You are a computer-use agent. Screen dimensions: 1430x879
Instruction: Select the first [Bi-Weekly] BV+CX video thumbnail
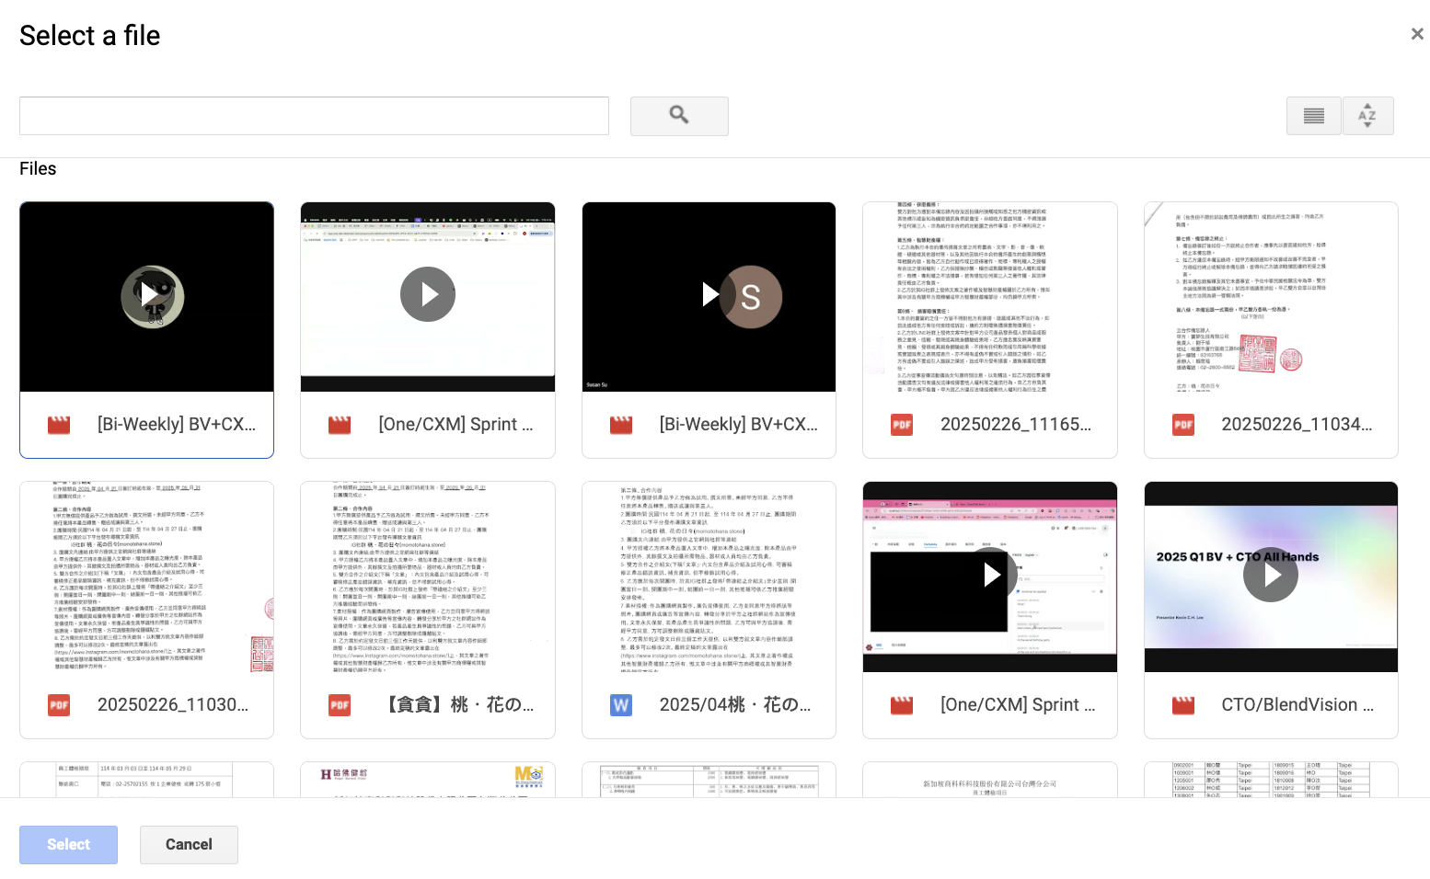147,297
